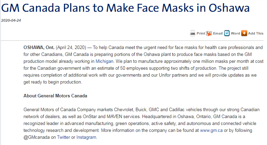This screenshot has height=145, width=267.
Task: Click the paragraph mentioning Unifor partners
Action: 144,65
